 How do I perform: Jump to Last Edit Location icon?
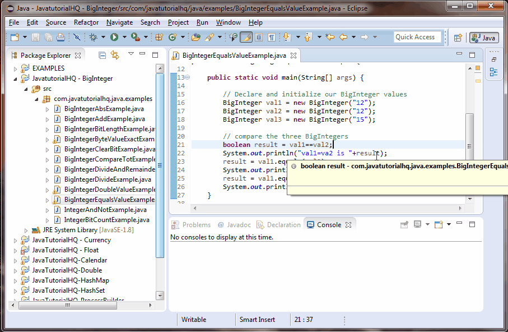click(329, 36)
